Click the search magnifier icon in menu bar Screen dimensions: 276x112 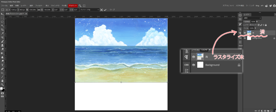(x=80, y=5)
